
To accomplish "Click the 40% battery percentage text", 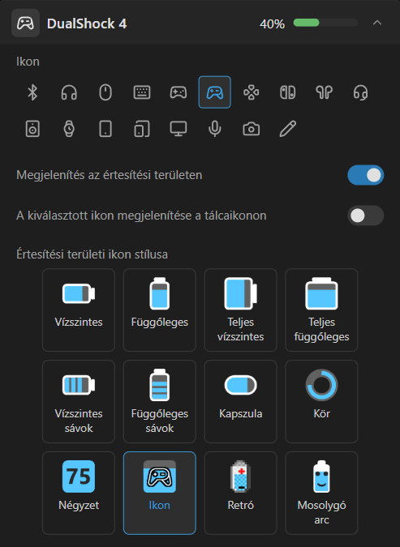I will [x=272, y=24].
